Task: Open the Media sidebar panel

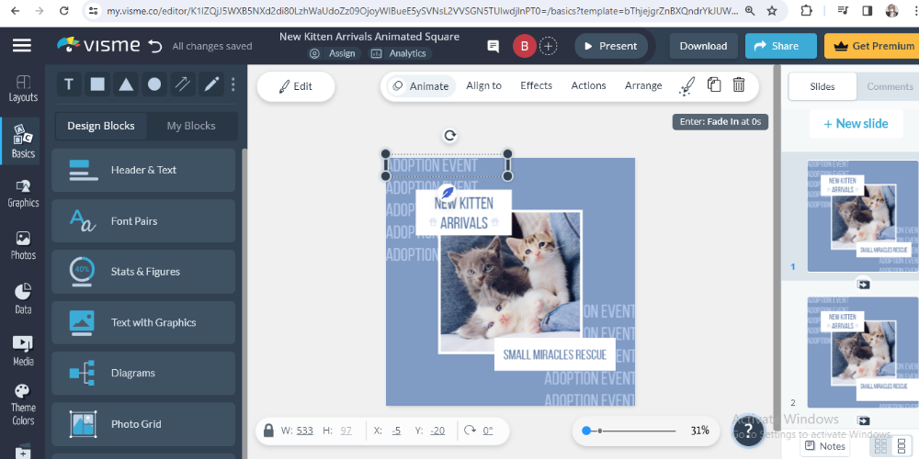Action: click(x=23, y=352)
